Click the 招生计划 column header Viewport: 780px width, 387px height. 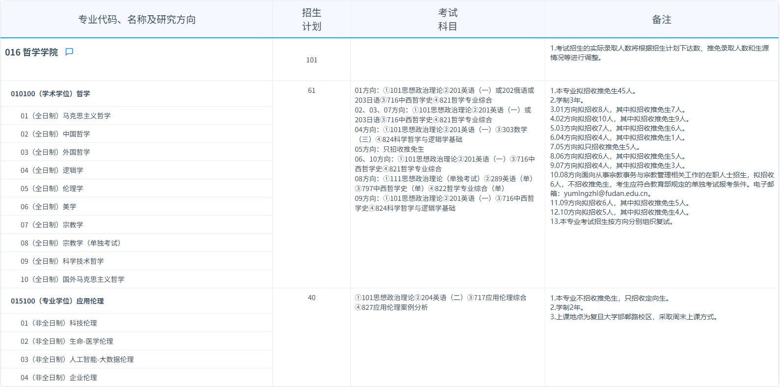[311, 20]
